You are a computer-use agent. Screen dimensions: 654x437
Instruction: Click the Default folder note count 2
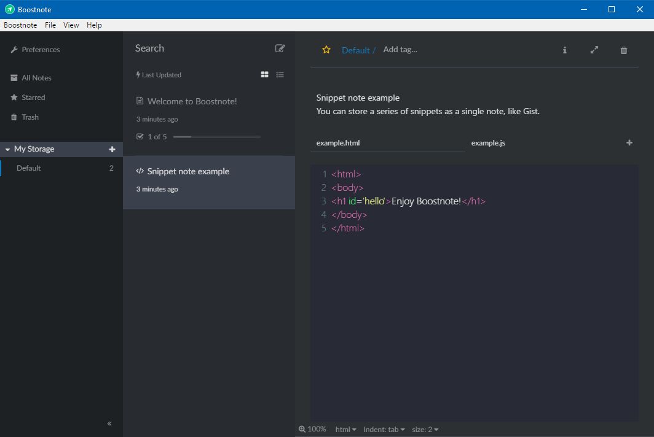[111, 168]
